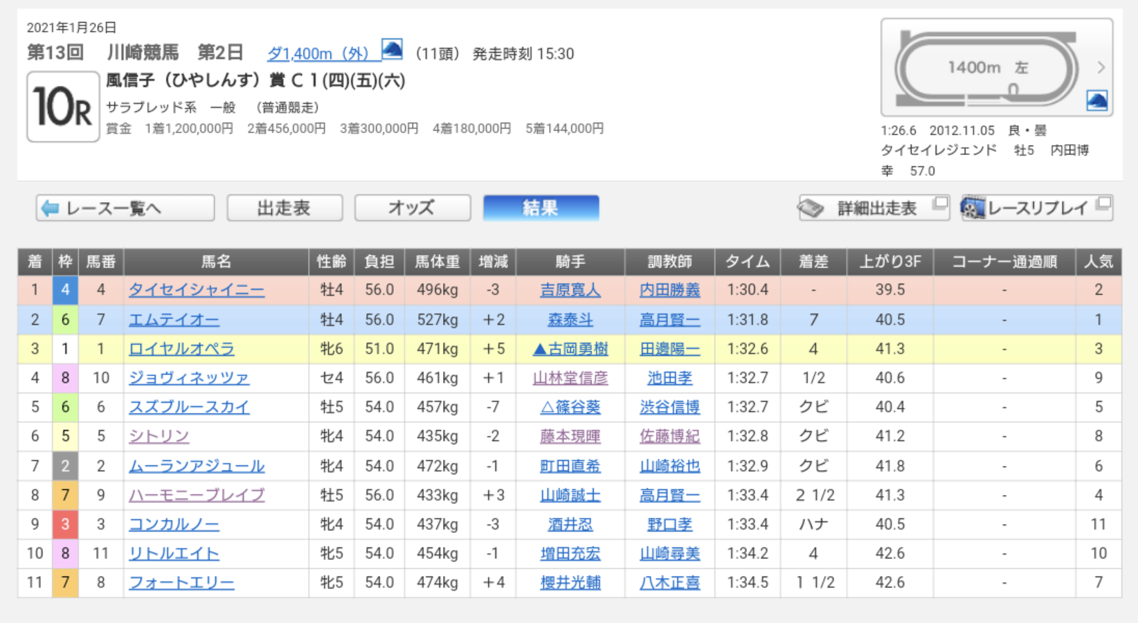Open jockey △篠谷葵
This screenshot has height=623, width=1138.
coord(570,407)
